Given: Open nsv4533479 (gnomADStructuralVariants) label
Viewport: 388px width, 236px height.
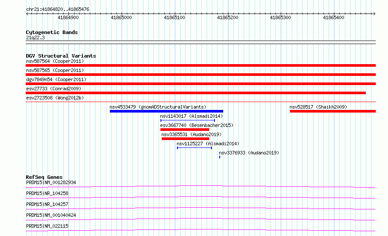Looking at the screenshot, I should 158,107.
